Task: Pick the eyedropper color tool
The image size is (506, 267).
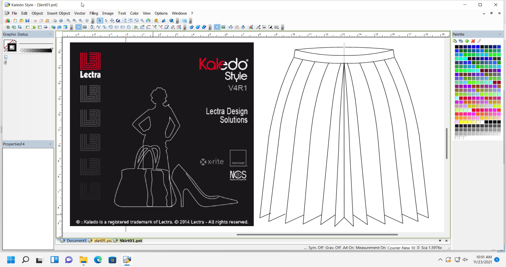Action: [x=258, y=27]
